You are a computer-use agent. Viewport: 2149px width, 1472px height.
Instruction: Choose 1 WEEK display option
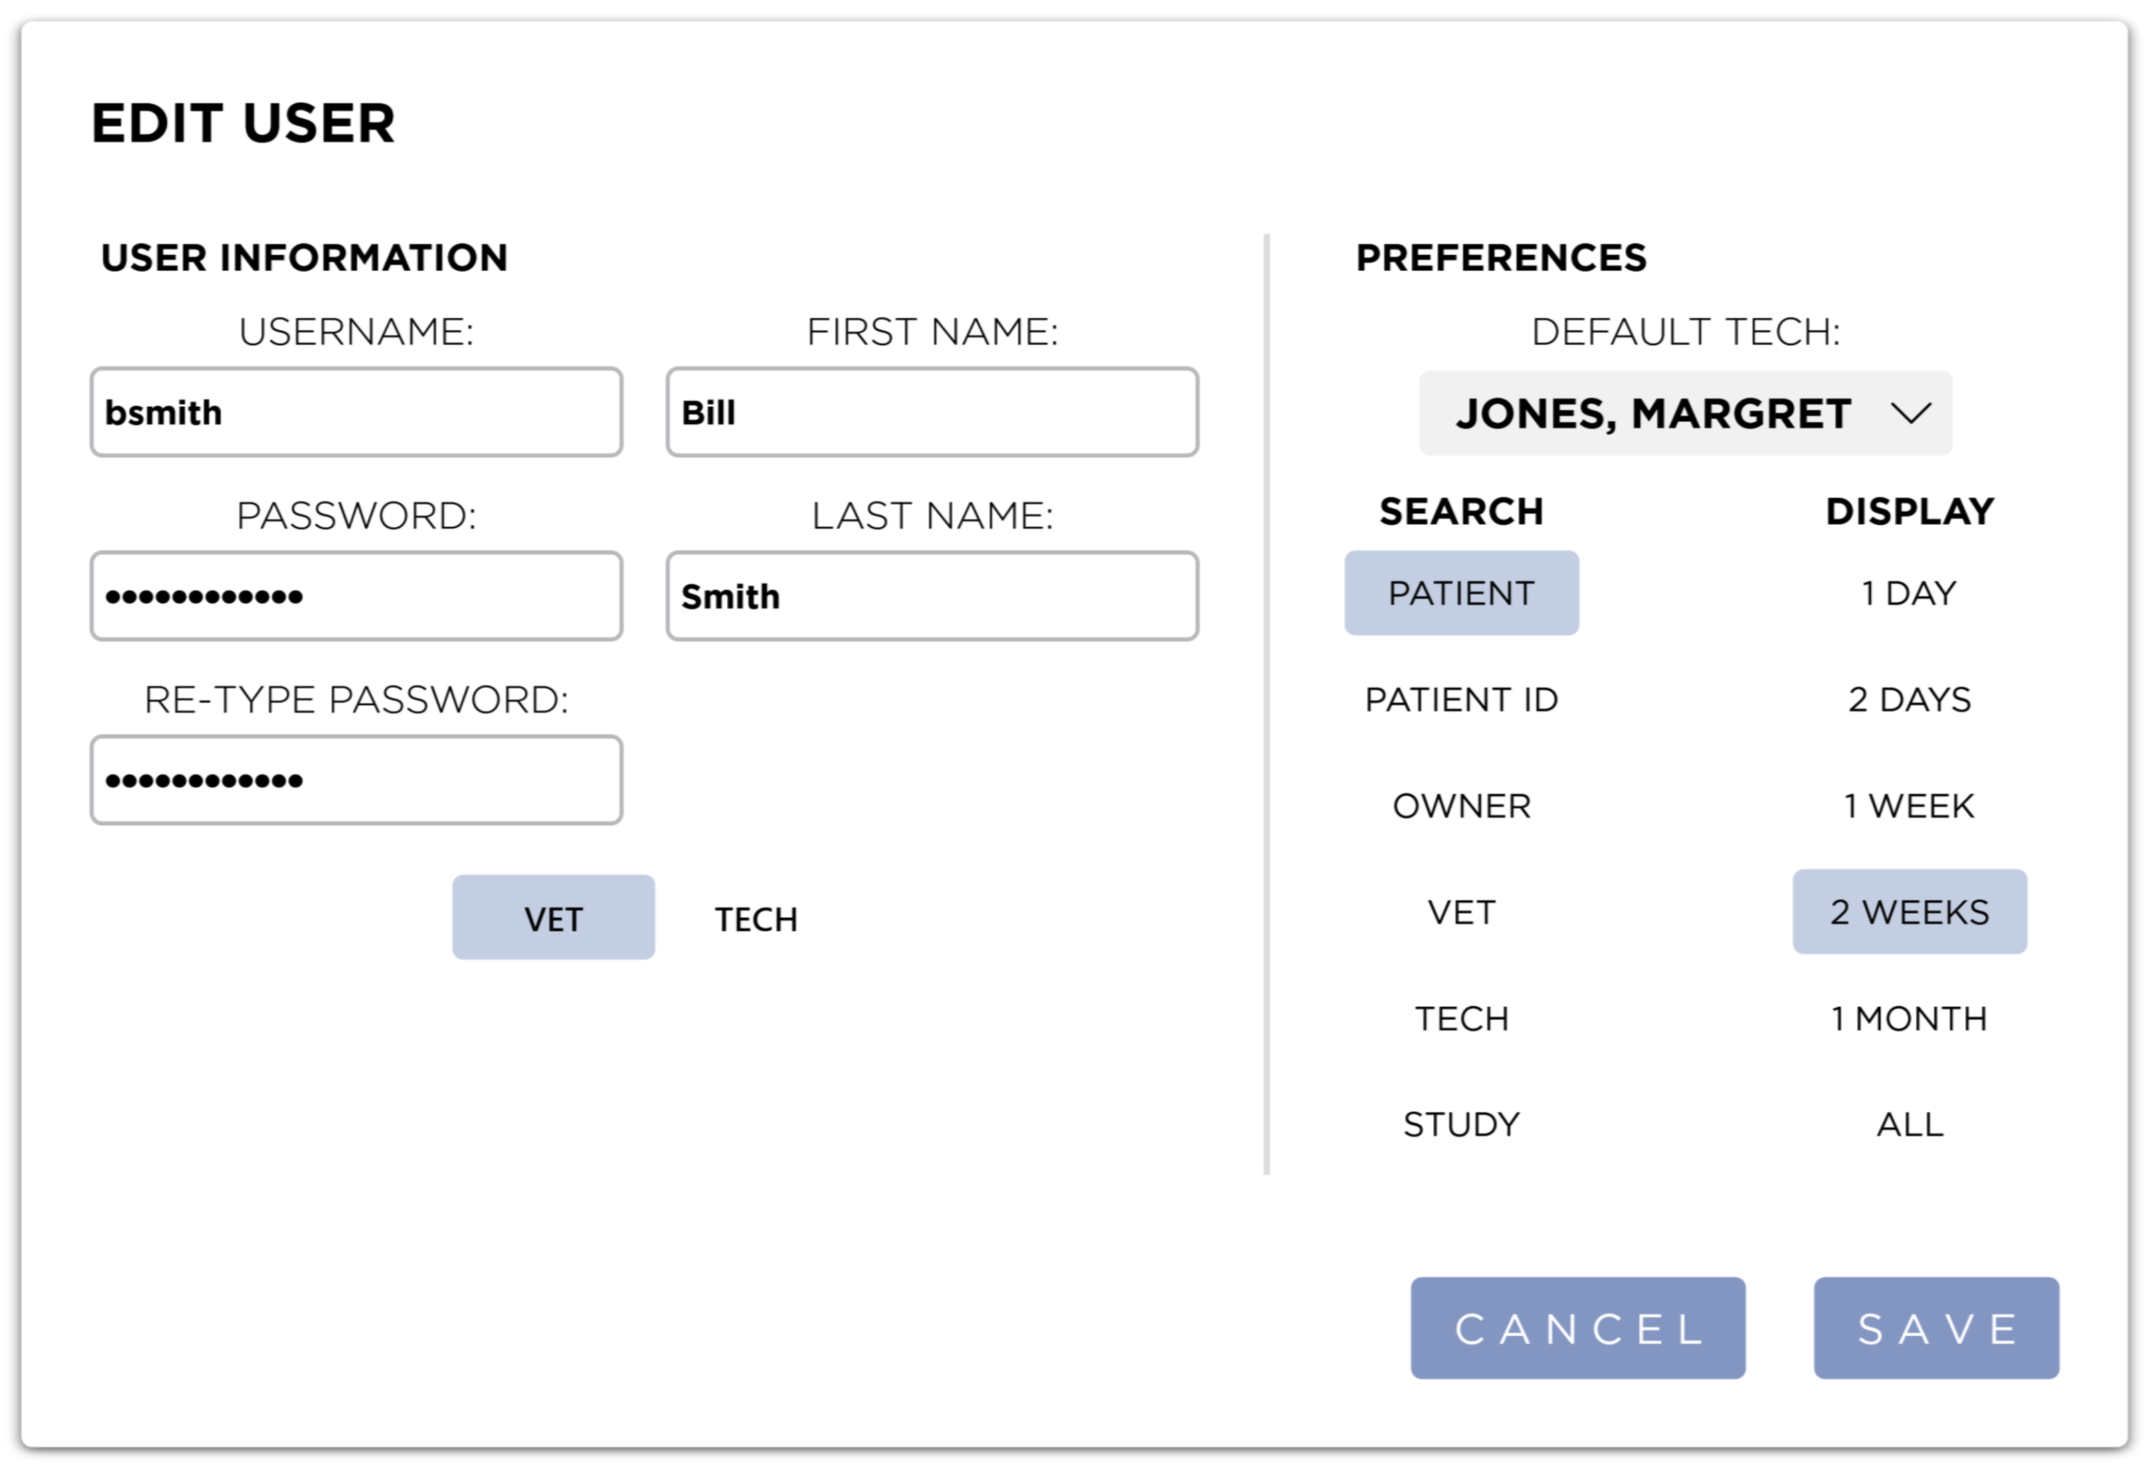1910,806
